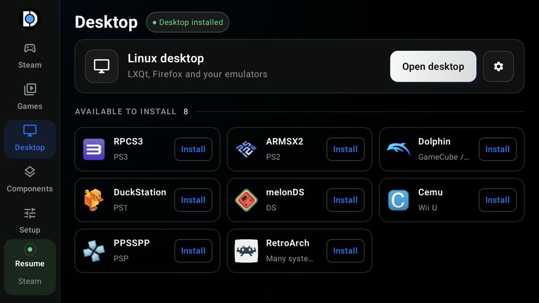Viewport: 539px width, 303px height.
Task: Click the Dolphin emulator dolphin icon
Action: 399,149
